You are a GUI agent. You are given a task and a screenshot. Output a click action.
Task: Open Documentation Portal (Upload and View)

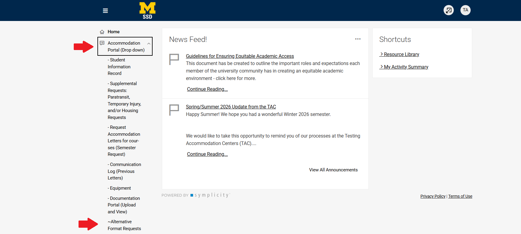(124, 205)
